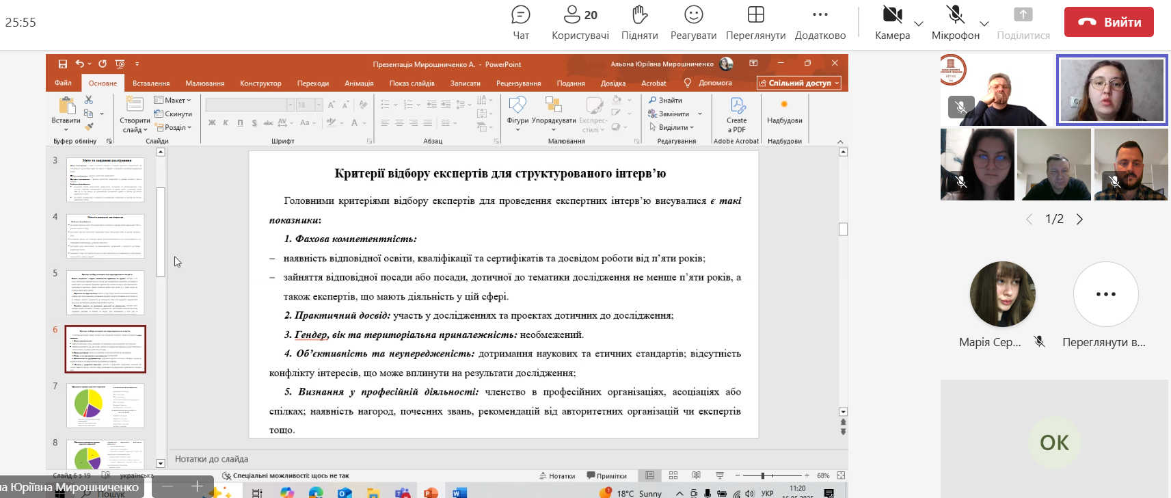Start slideshow from status bar icon
The height and width of the screenshot is (498, 1171).
pos(720,475)
